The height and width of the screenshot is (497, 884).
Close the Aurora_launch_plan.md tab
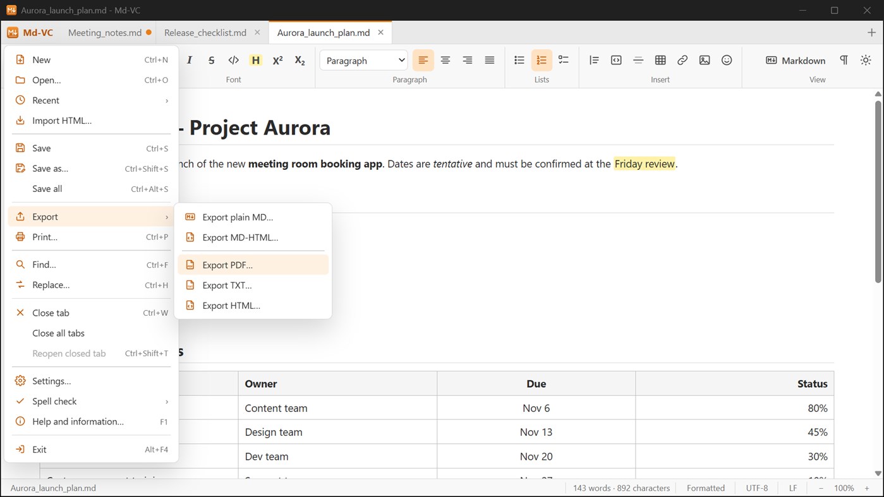pyautogui.click(x=380, y=32)
